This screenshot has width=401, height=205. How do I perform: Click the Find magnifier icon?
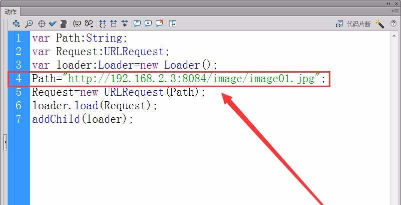tap(29, 24)
